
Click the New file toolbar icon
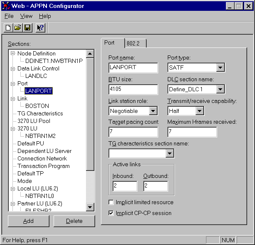(x=8, y=28)
